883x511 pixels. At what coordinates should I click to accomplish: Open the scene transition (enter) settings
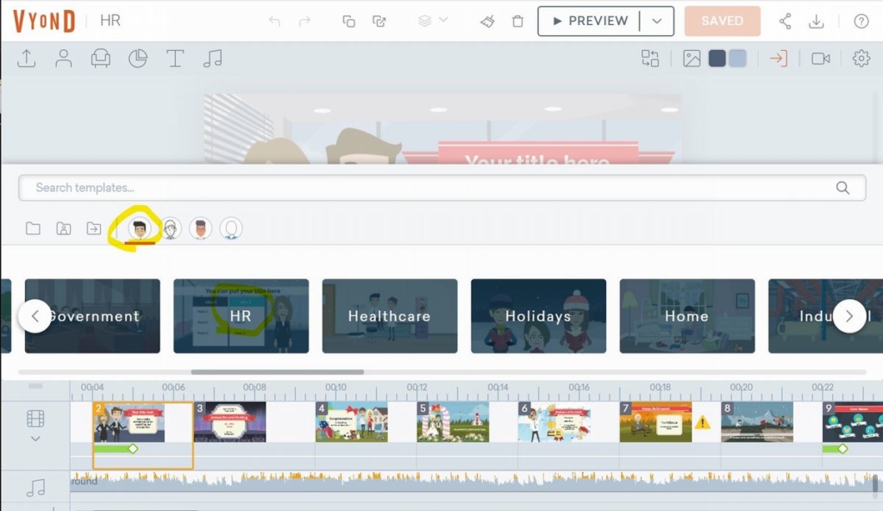[779, 59]
